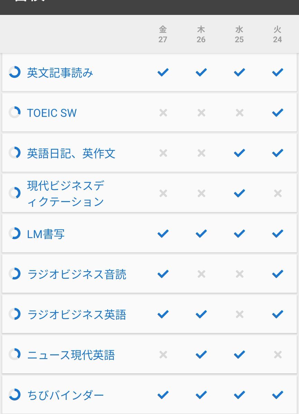Image resolution: width=299 pixels, height=414 pixels.
Task: Open progress ring for ラジオビジネス音読
Action: (x=15, y=274)
